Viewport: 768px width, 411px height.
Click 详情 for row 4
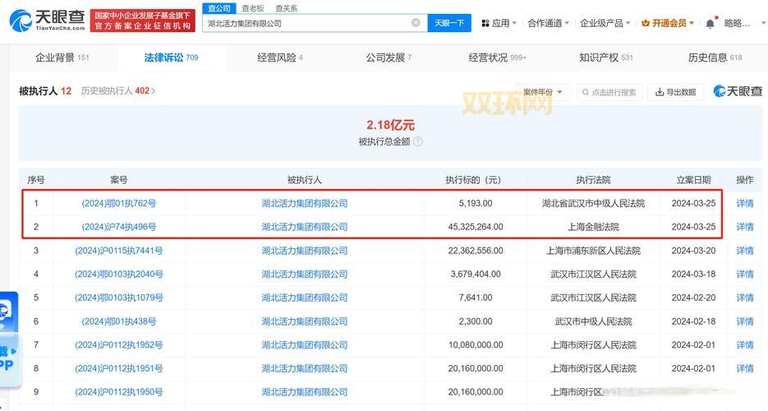745,274
